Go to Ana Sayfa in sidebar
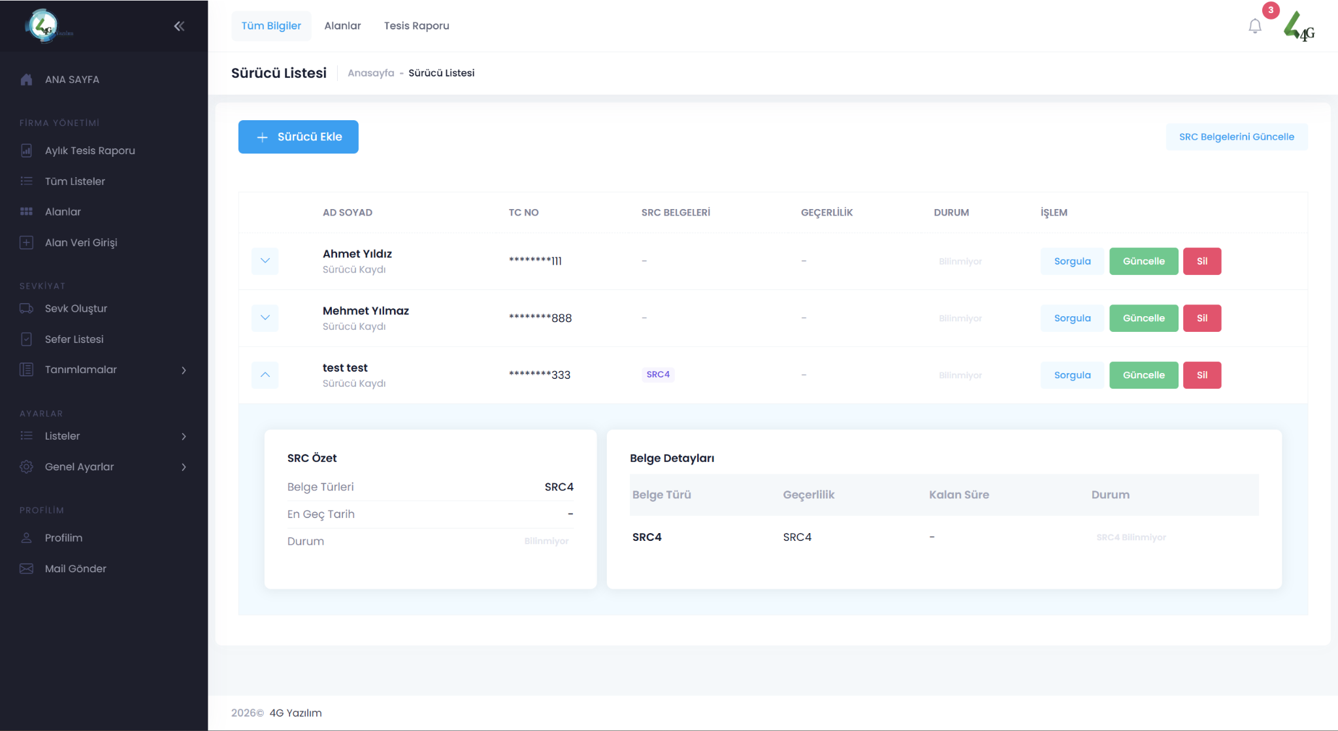The height and width of the screenshot is (731, 1338). 72,80
